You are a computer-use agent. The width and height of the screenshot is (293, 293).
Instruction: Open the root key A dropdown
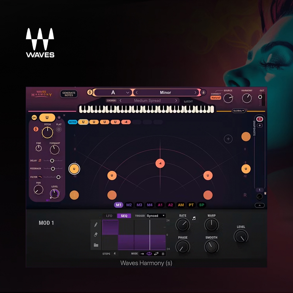click(x=113, y=92)
